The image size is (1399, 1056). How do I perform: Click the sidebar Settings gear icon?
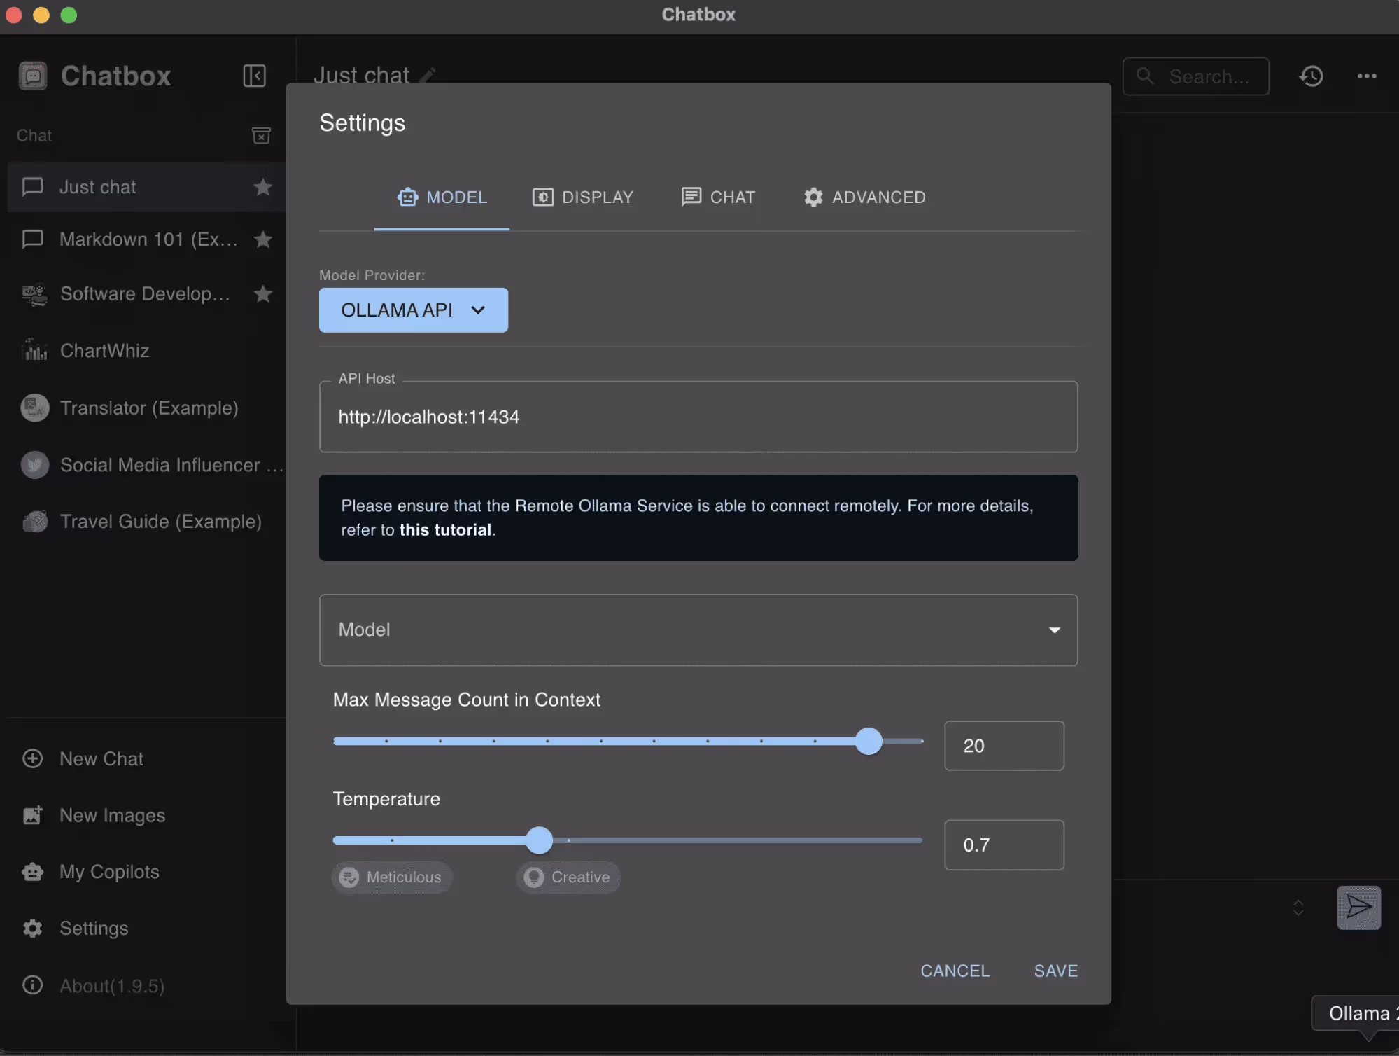[32, 929]
